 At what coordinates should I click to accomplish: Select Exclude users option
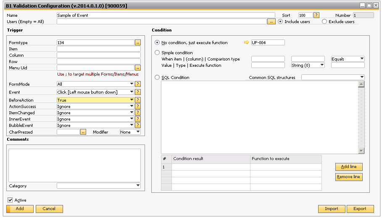(324, 21)
